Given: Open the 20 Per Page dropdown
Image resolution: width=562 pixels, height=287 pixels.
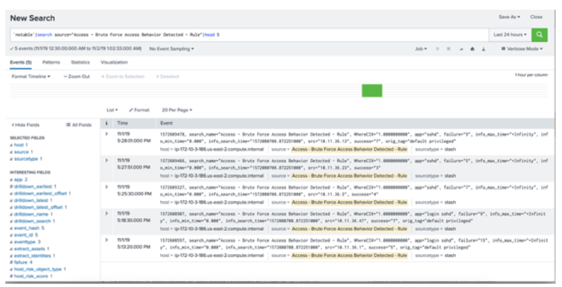Looking at the screenshot, I should click(x=177, y=110).
